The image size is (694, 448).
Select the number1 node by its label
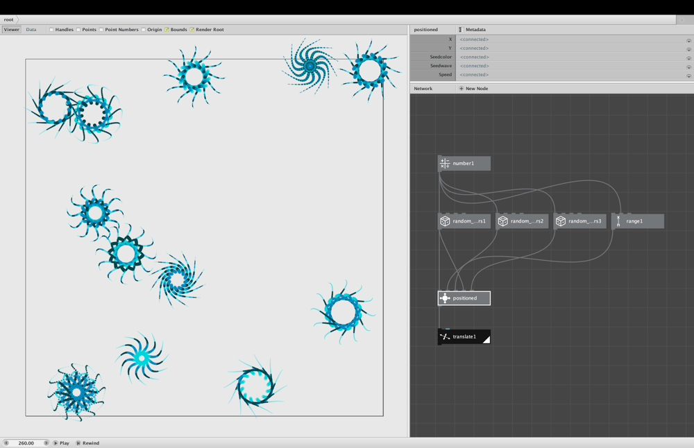click(464, 164)
